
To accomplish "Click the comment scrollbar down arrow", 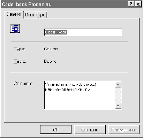I will tap(118, 106).
